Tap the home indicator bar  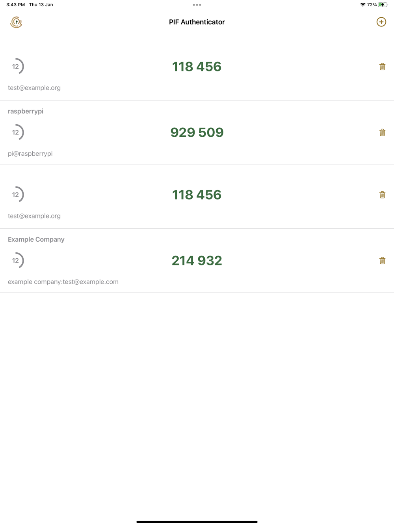coord(197,522)
